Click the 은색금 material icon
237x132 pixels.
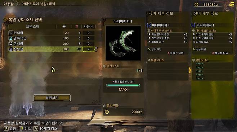11,44
